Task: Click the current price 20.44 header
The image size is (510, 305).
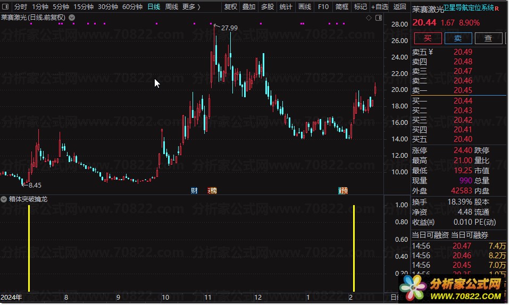Action: (424, 22)
